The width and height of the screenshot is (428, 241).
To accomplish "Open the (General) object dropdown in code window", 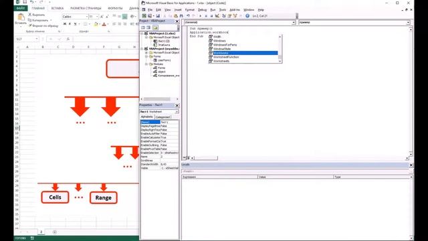I will (x=294, y=22).
